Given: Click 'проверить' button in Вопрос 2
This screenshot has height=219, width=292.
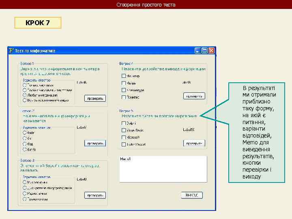Looking at the screenshot, I should coord(95,143).
